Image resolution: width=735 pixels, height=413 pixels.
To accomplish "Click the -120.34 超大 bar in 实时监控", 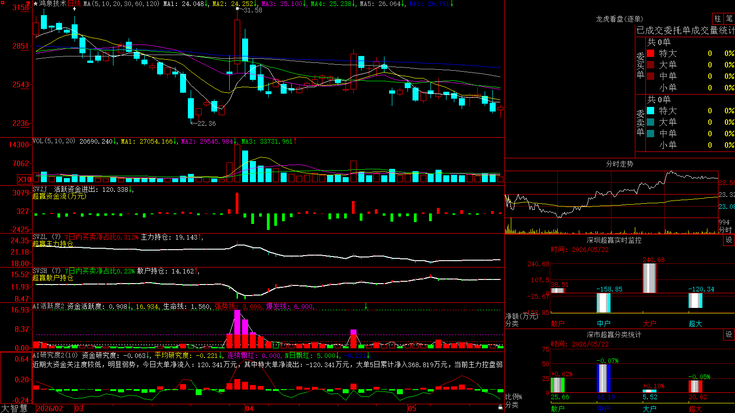I will [x=695, y=301].
